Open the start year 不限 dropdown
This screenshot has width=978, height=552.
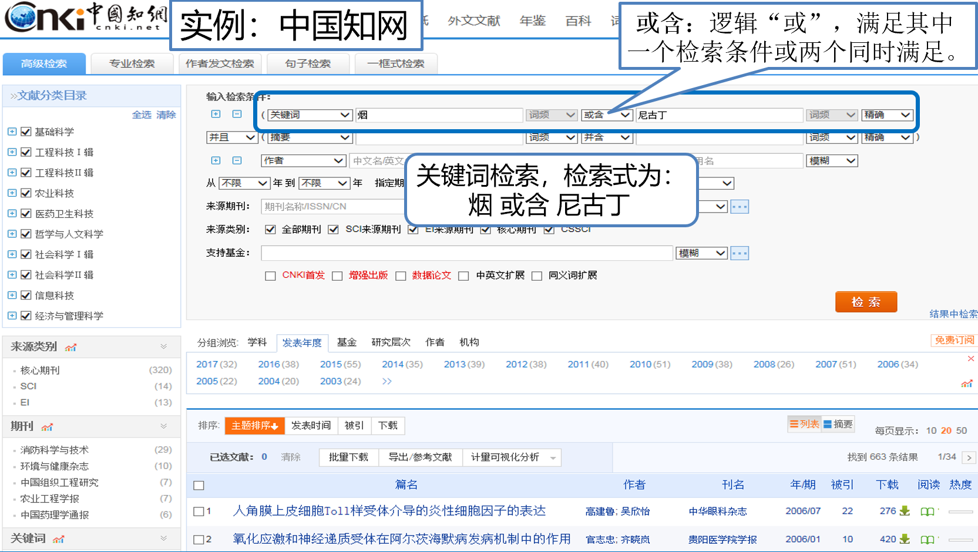pyautogui.click(x=244, y=183)
